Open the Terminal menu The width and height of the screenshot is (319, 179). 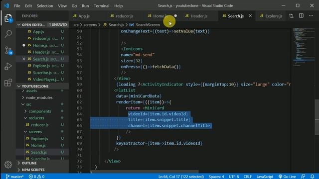(102, 6)
